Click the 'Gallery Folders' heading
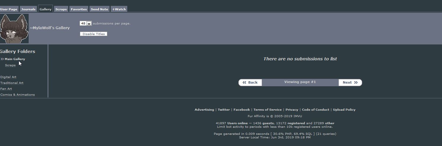This screenshot has height=146, width=442. 17,52
